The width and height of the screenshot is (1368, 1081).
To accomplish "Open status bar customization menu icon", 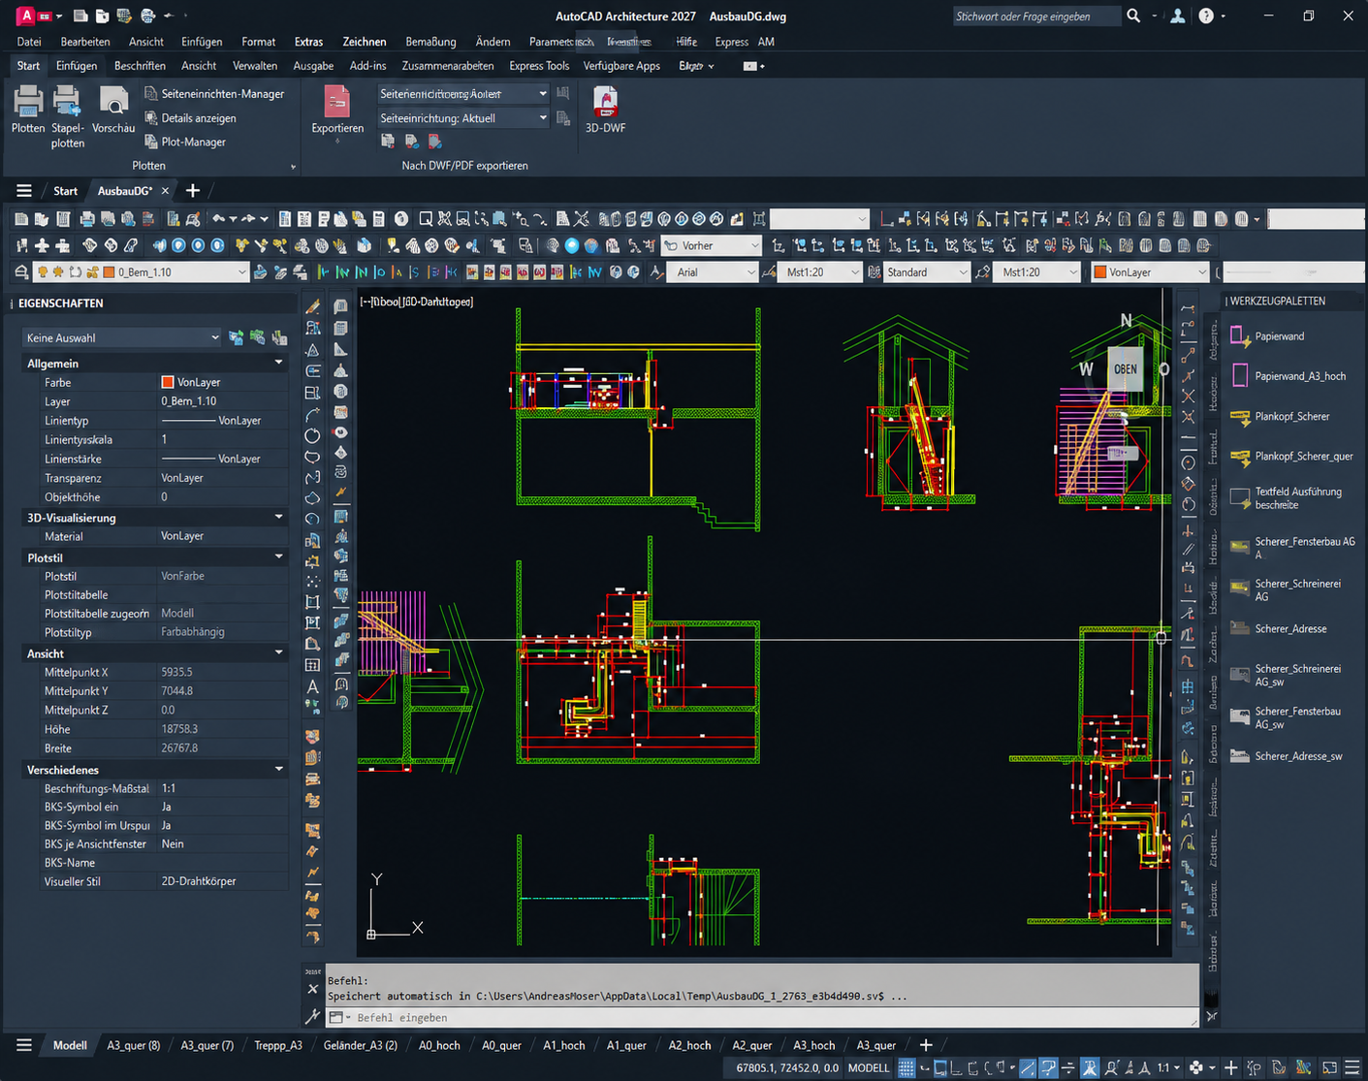I will [x=1352, y=1067].
